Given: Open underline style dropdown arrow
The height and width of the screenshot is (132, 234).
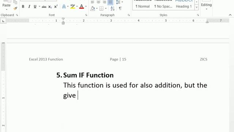Looking at the screenshot, I should click(39, 7).
